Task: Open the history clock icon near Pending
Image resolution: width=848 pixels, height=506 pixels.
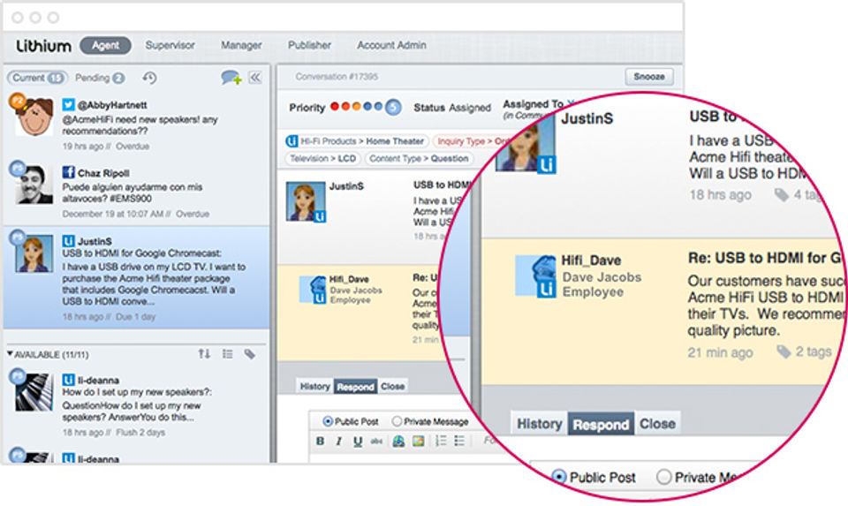Action: 150,78
